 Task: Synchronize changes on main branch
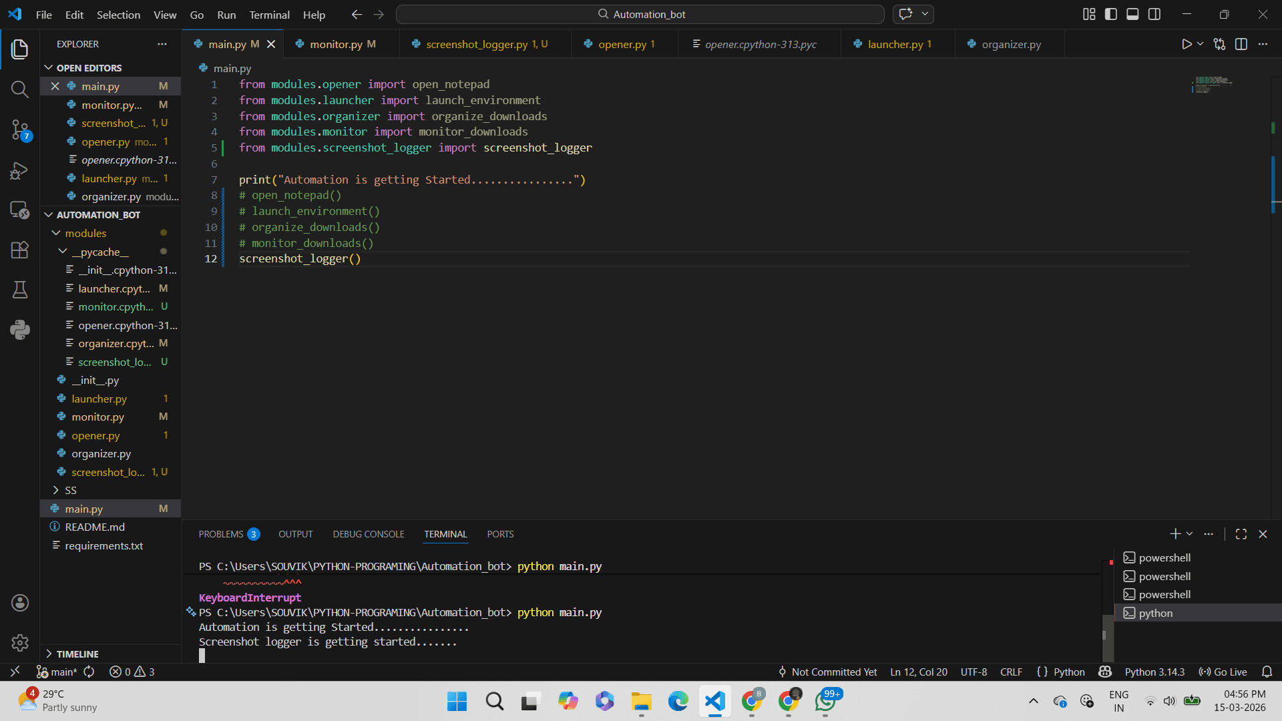point(89,672)
